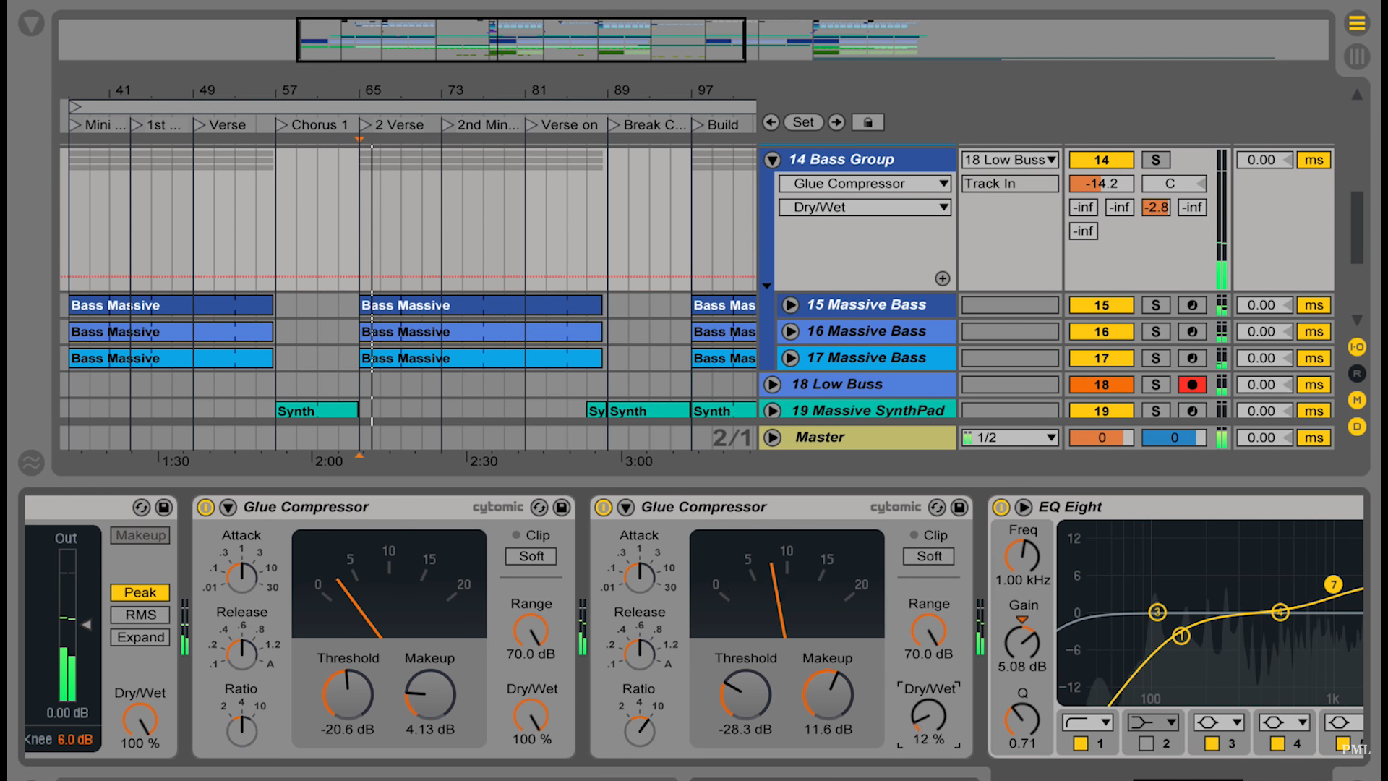This screenshot has height=781, width=1388.
Task: Collapse the 14 Bass Group track fold arrow
Action: coord(773,160)
